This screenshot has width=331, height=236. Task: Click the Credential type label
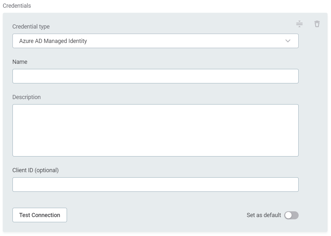point(31,27)
